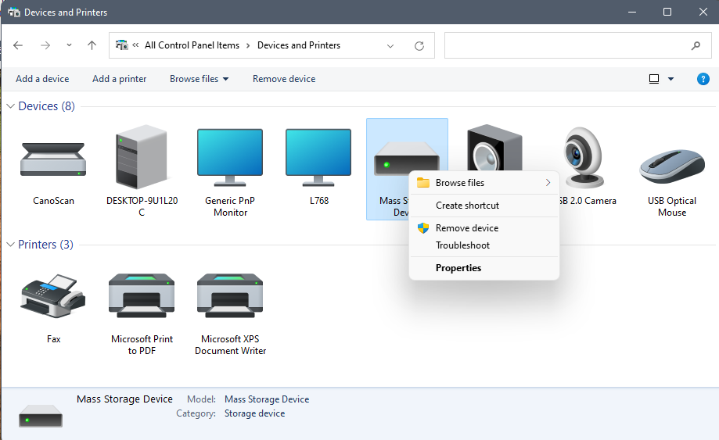This screenshot has width=719, height=440.
Task: Select the USB 2.0 Camera webcam icon
Action: pyautogui.click(x=584, y=158)
